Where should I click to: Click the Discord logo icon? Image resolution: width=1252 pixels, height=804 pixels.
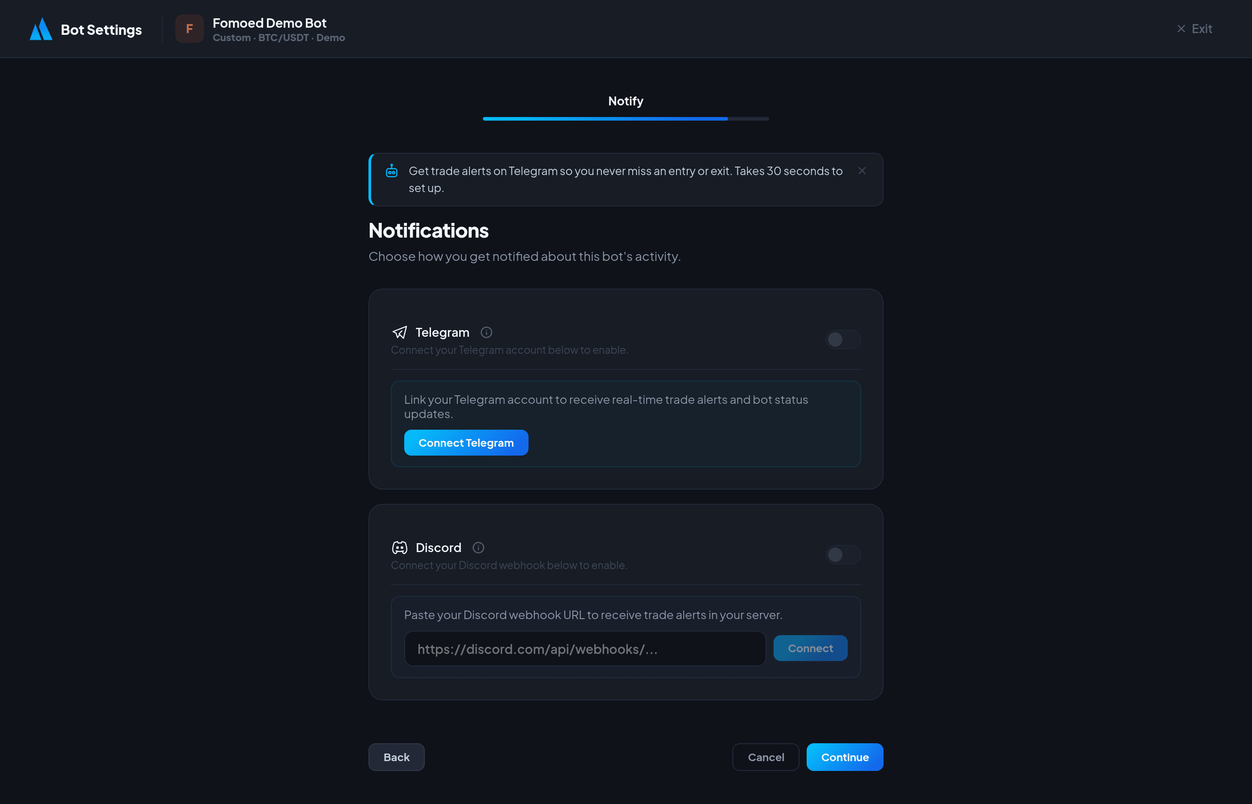click(x=400, y=548)
